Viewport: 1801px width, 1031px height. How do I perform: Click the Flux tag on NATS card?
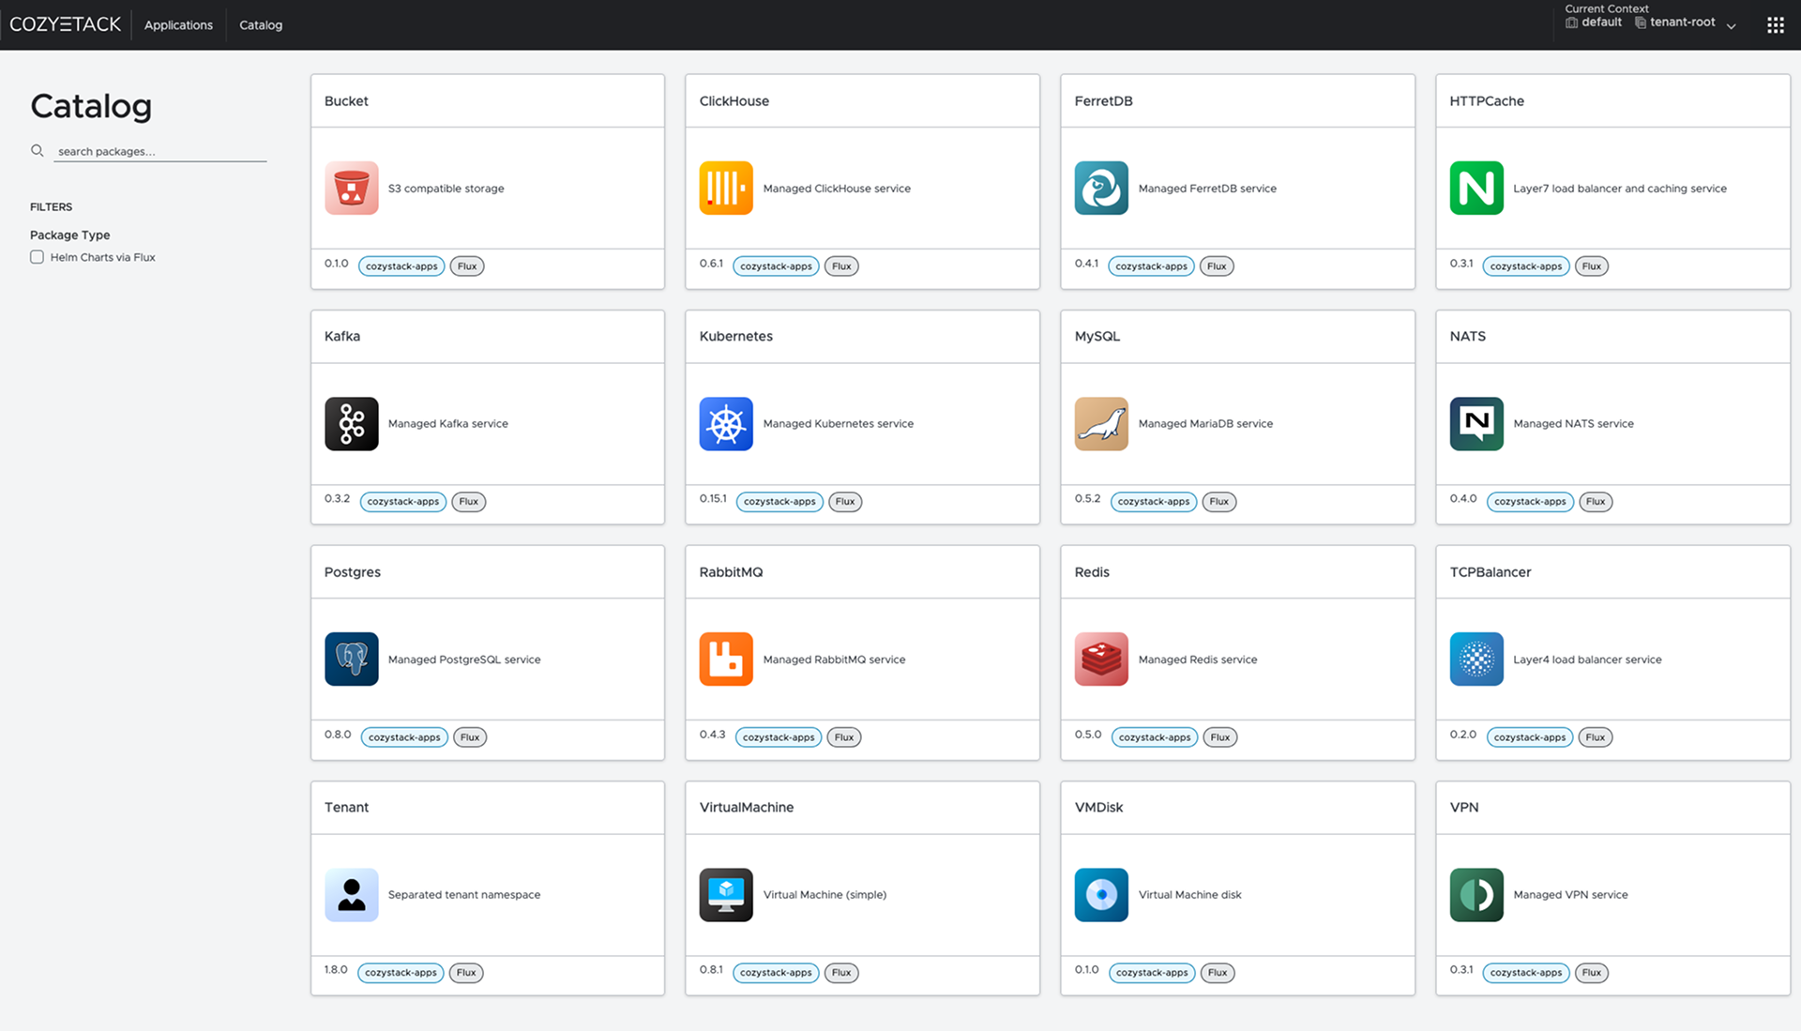coord(1596,502)
